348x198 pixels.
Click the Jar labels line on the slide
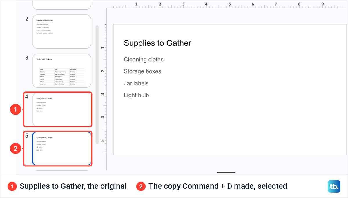[136, 83]
